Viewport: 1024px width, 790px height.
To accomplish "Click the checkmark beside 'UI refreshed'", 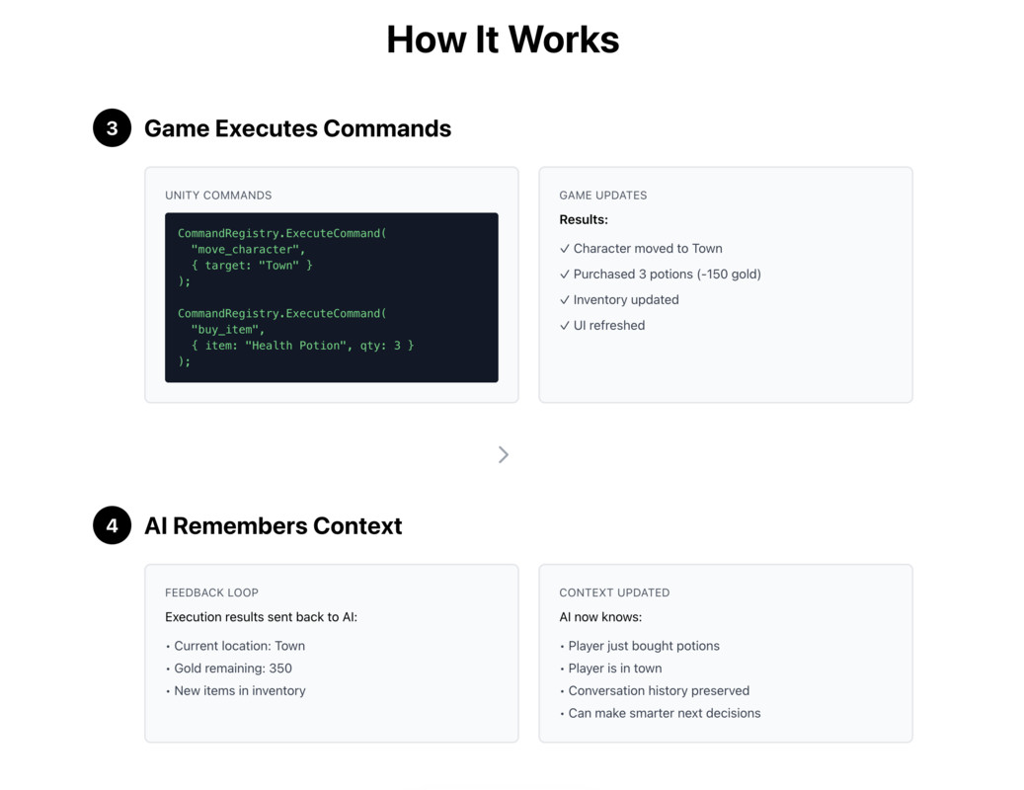I will pos(565,325).
